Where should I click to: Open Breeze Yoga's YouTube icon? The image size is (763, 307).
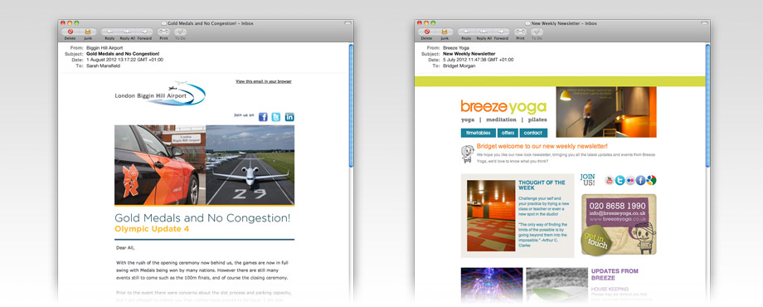(610, 181)
